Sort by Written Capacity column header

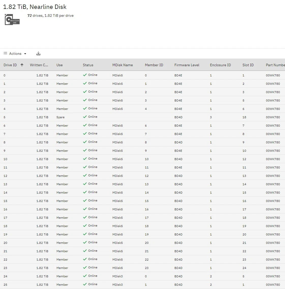point(39,65)
